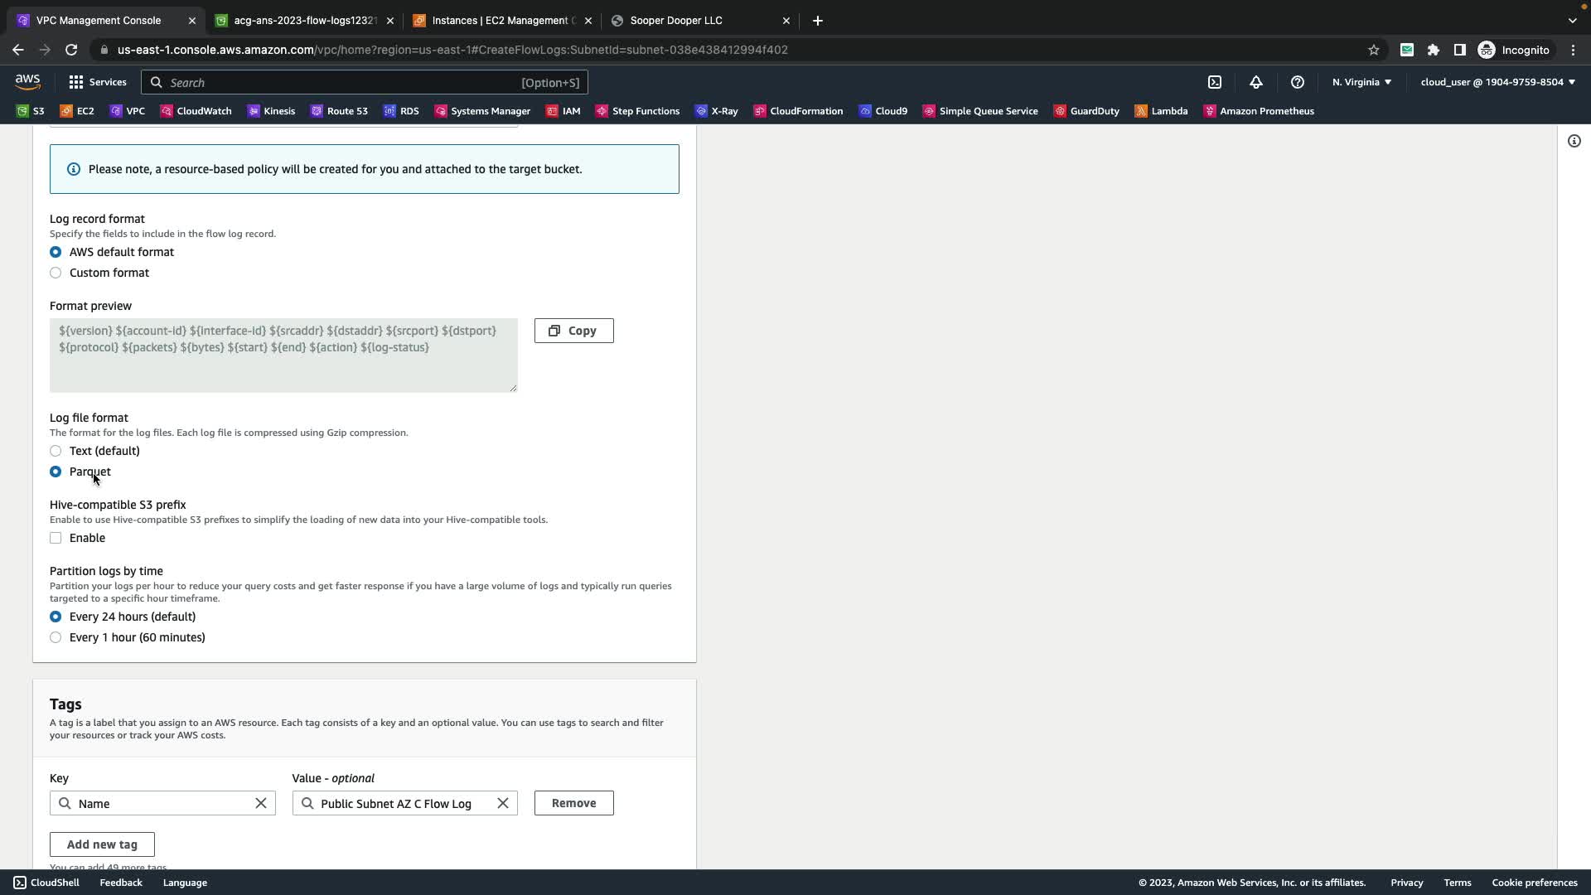The width and height of the screenshot is (1591, 895).
Task: Select Text (default) log file format
Action: 56,451
